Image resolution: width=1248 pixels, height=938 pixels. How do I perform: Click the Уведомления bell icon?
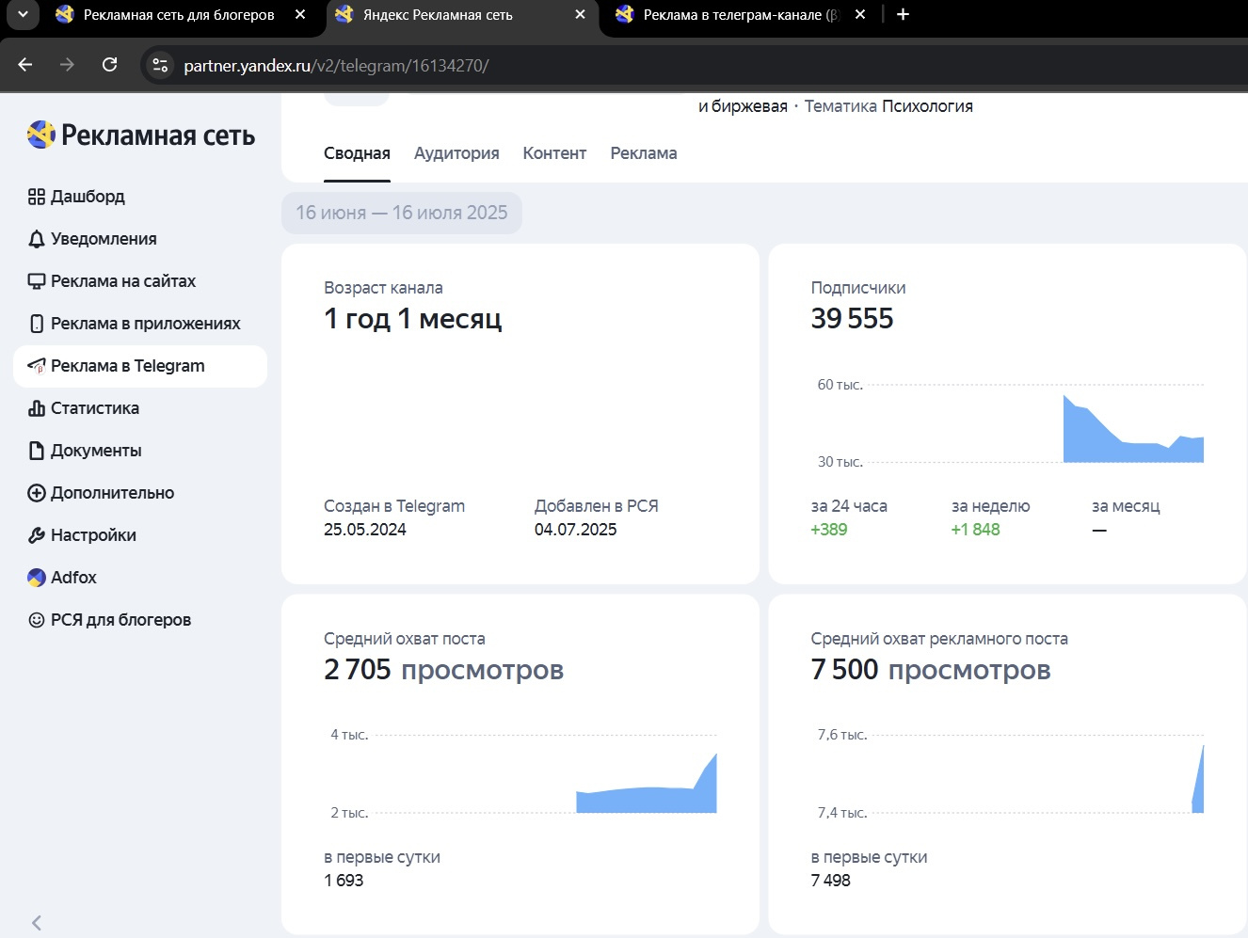37,239
